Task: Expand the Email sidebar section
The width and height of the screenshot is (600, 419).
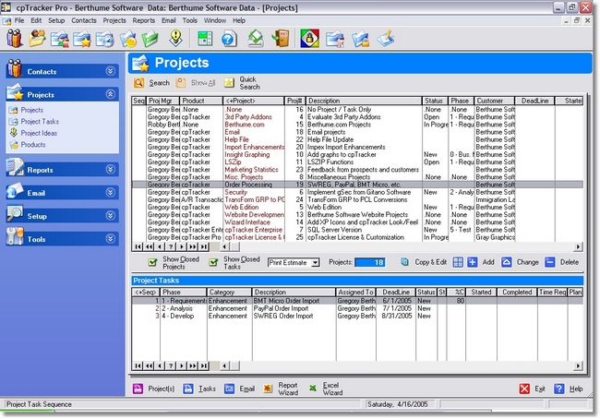Action: click(x=110, y=193)
